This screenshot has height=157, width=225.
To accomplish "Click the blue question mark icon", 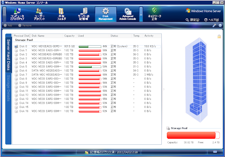I will point(220,26).
